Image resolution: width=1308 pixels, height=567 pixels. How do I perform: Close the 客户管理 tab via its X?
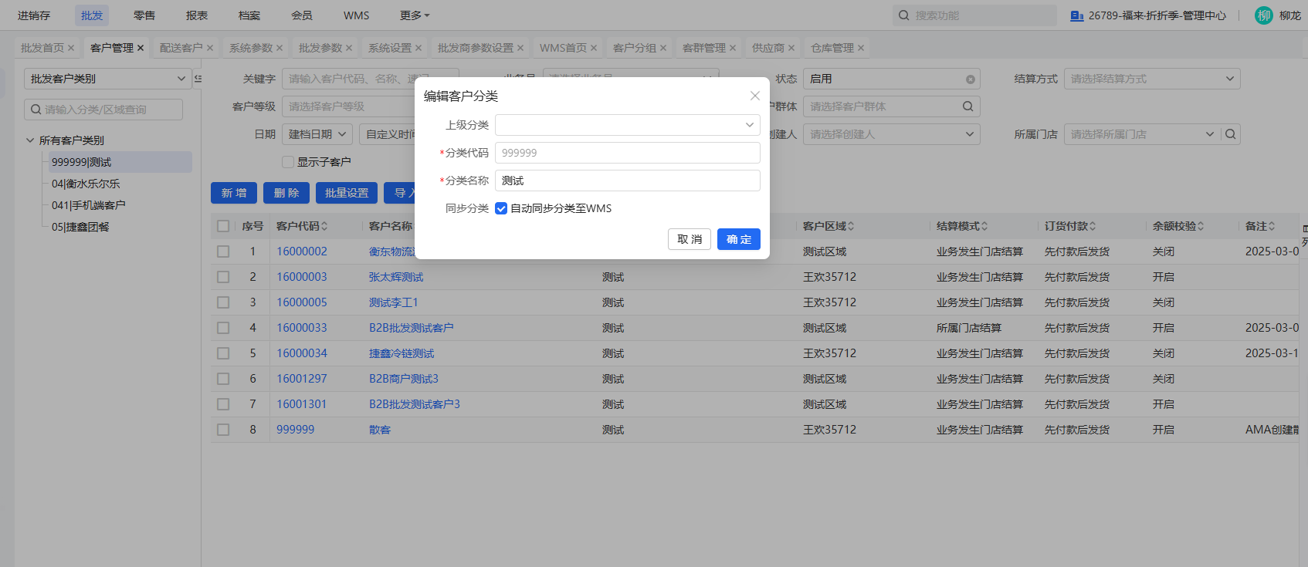(x=141, y=48)
